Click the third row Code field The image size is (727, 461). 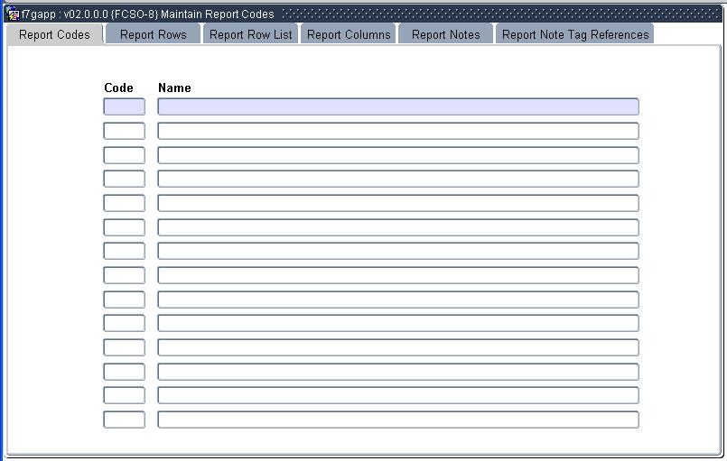124,155
